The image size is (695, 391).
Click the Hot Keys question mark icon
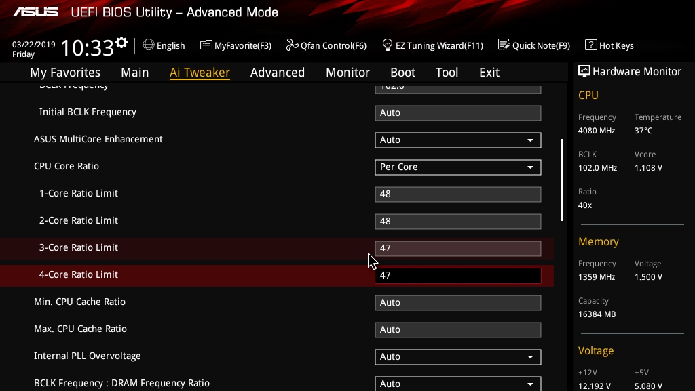point(591,45)
